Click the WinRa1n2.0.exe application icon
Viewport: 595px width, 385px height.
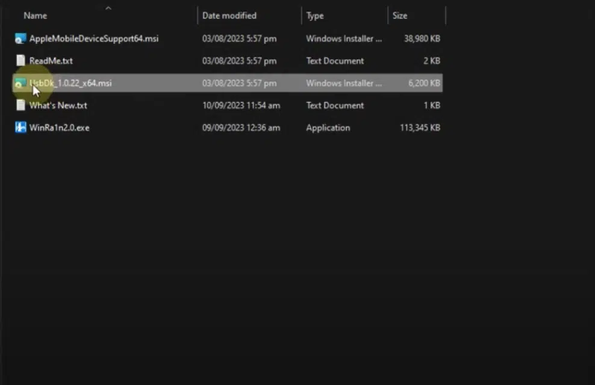coord(20,128)
